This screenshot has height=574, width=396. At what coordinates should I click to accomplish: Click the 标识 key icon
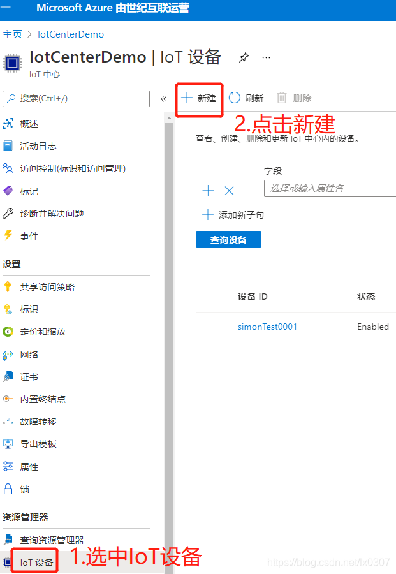point(8,309)
